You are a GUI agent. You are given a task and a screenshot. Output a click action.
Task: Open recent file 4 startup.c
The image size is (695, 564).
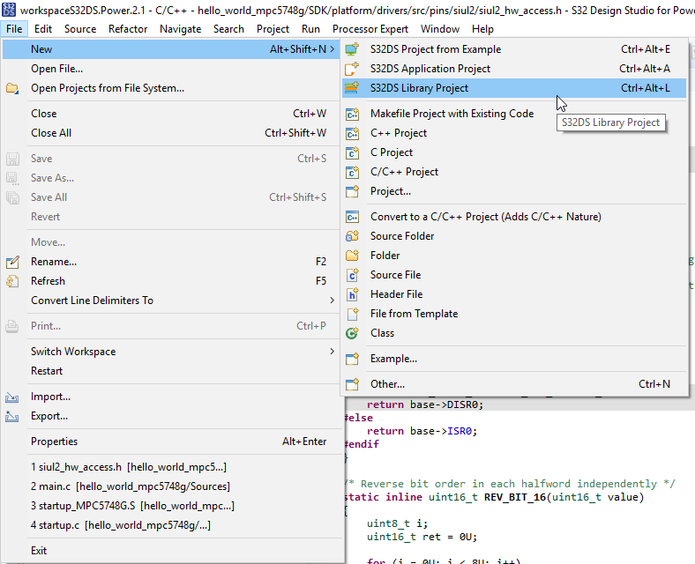173,525
